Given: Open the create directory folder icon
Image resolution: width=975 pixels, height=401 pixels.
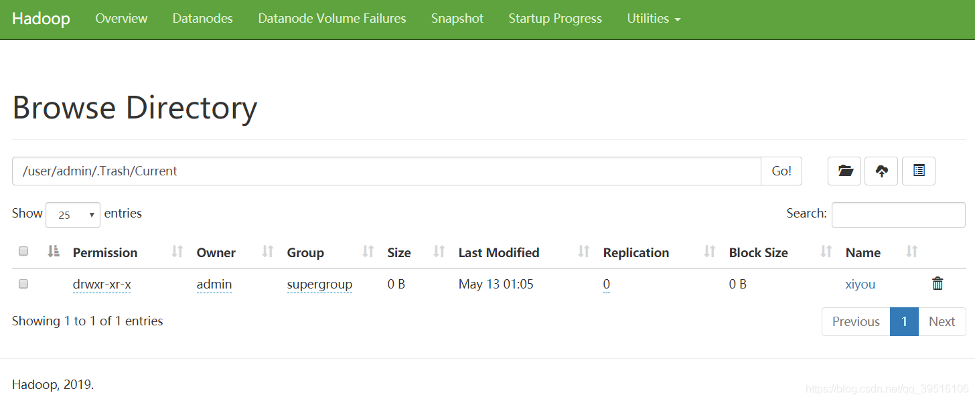Looking at the screenshot, I should point(844,171).
